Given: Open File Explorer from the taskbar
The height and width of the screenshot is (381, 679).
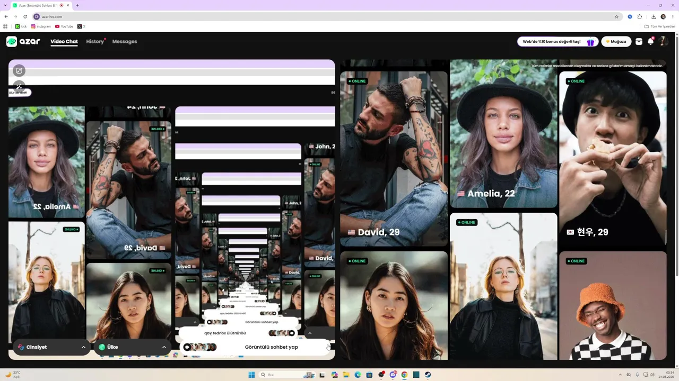Looking at the screenshot, I should [x=346, y=375].
